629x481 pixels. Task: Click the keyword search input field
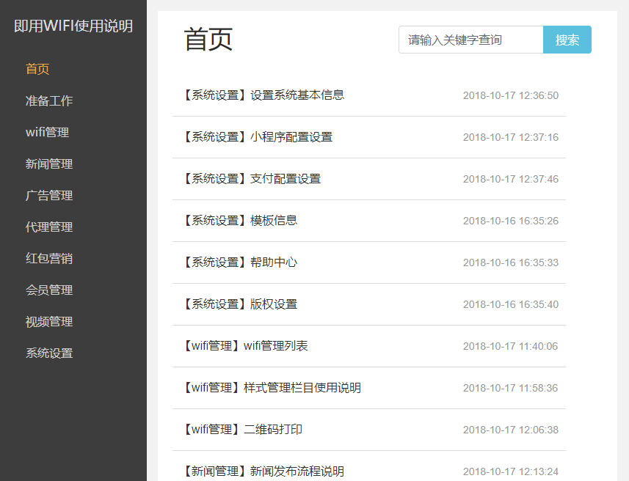(470, 40)
